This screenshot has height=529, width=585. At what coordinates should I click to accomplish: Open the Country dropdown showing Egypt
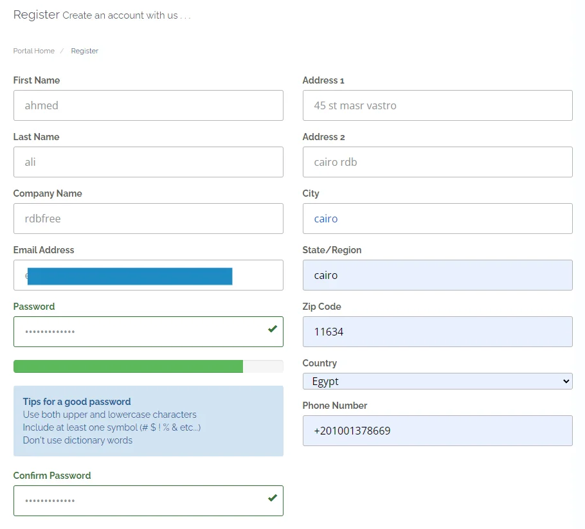coord(437,381)
